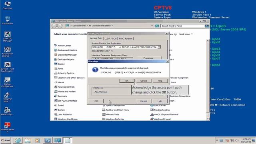Viewport: 256px width, 144px height.
Task: Open Location and Other Sensors item
Action: coord(69,78)
